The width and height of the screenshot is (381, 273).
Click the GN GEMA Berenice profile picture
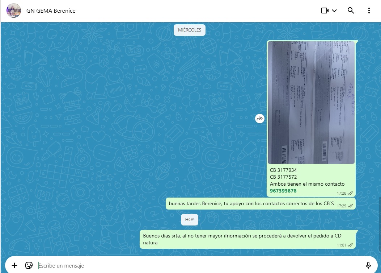(14, 11)
